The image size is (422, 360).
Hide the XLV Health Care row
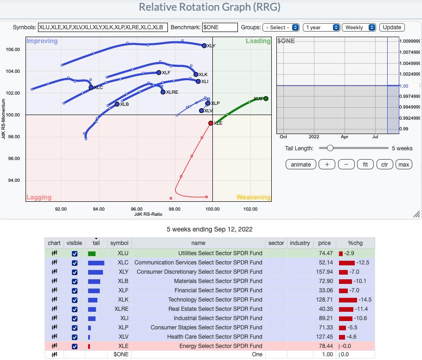(x=74, y=337)
